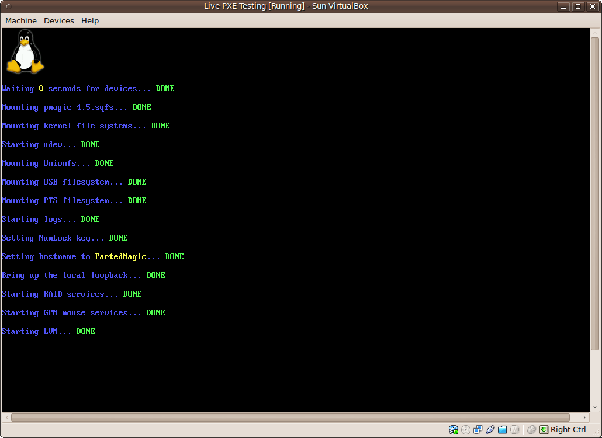Screen dimensions: 602x438
Task: Click the USB devices status icon
Action: point(490,430)
